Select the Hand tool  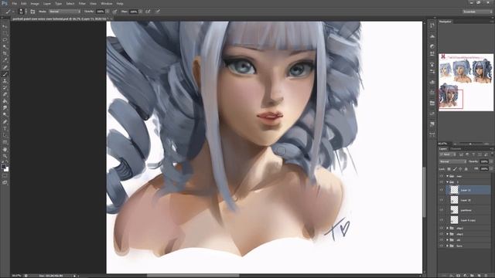point(5,149)
